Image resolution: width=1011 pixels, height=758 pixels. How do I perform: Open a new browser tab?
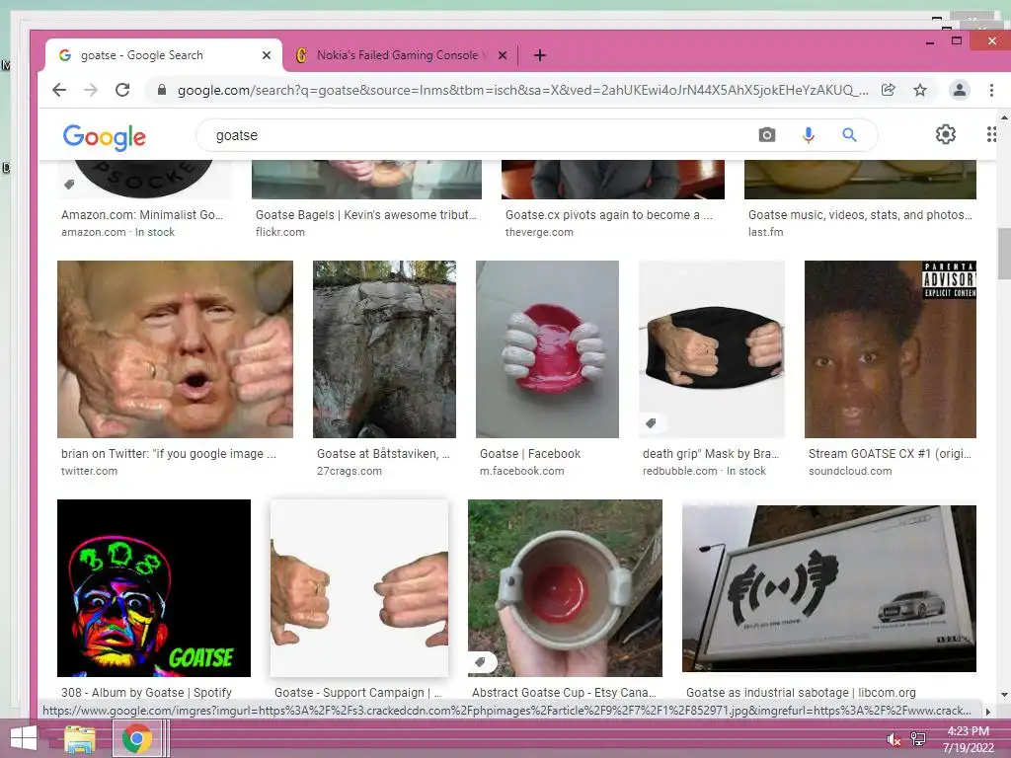coord(540,55)
